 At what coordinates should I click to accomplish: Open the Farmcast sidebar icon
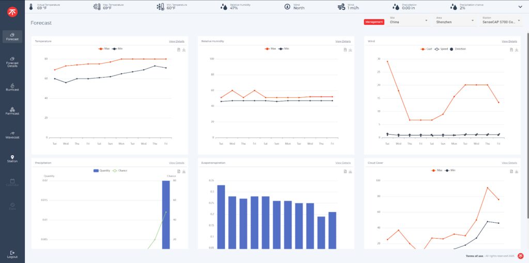[x=12, y=109]
